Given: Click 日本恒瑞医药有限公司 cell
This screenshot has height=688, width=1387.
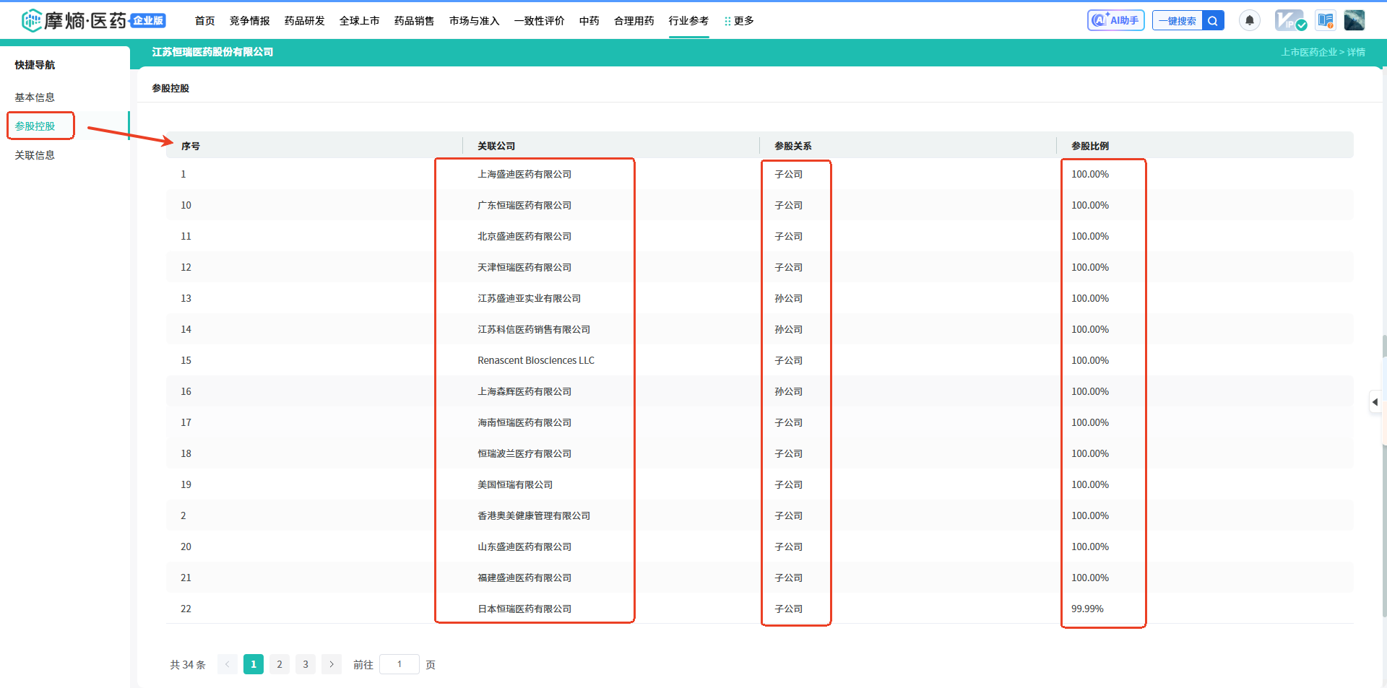Looking at the screenshot, I should 524,609.
